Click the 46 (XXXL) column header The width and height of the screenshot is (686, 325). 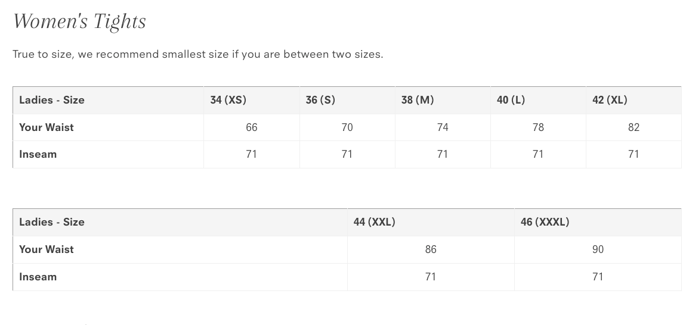point(545,222)
